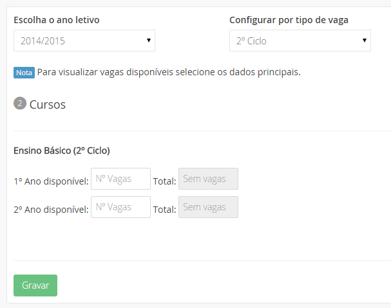
Task: Click the 1º Ano Total 'Sem vagas' field
Action: pos(208,179)
